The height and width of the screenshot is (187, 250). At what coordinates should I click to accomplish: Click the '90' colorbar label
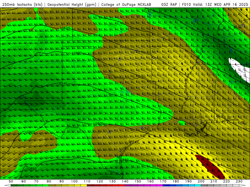(62, 181)
